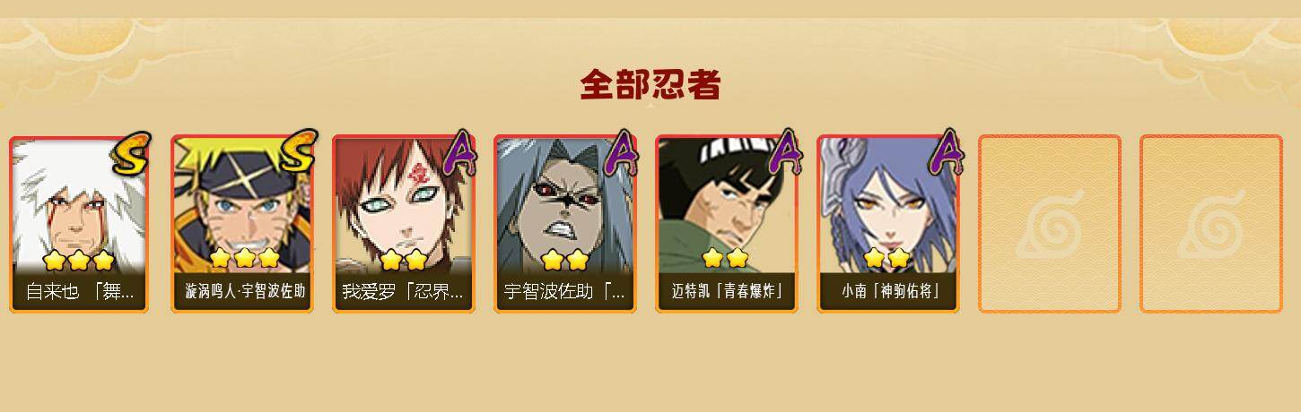Click the three stars on Jiraiya card

click(79, 261)
